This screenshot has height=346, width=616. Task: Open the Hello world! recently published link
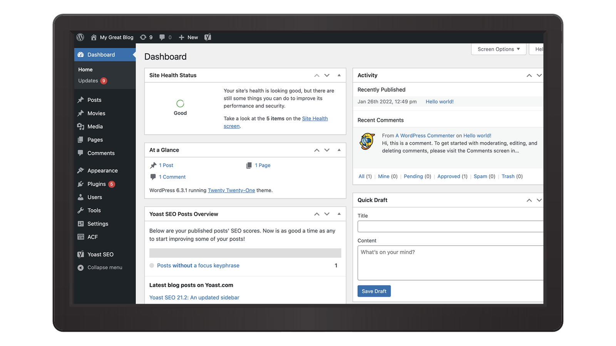[440, 101]
